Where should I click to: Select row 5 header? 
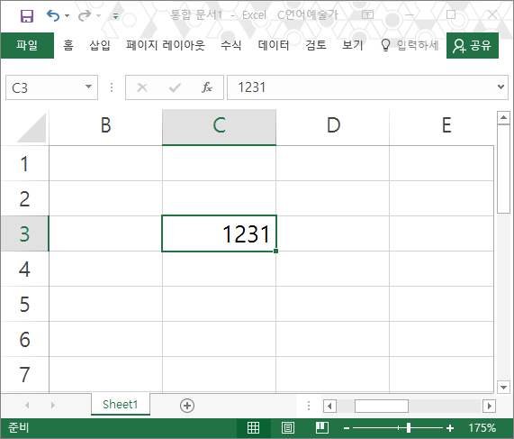point(25,304)
